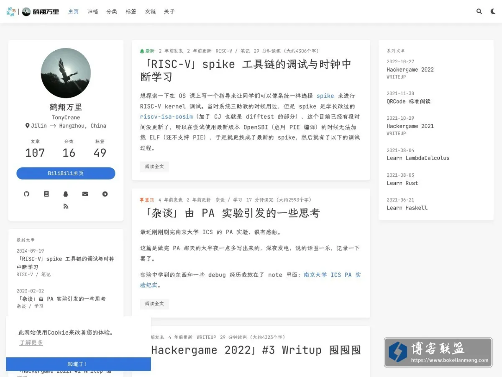Click the 了解更多 cookie link
502x377 pixels.
pos(31,343)
